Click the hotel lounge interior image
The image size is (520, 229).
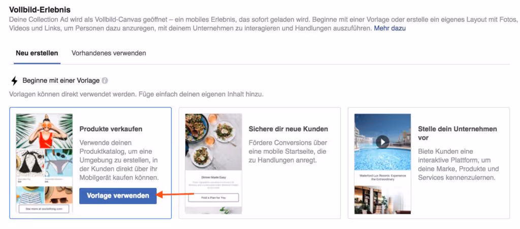pos(382,200)
